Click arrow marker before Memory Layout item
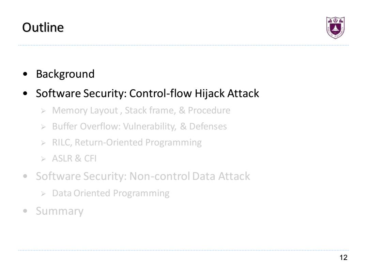The image size is (368, 276). pyautogui.click(x=43, y=111)
